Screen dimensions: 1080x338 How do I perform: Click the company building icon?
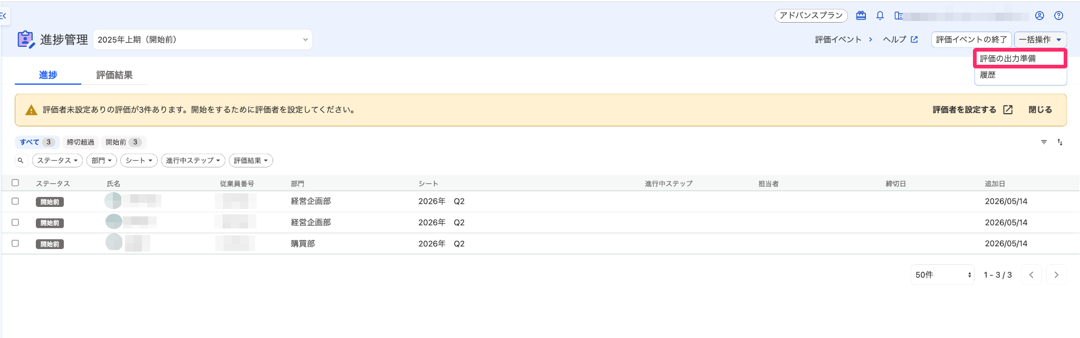pos(899,16)
